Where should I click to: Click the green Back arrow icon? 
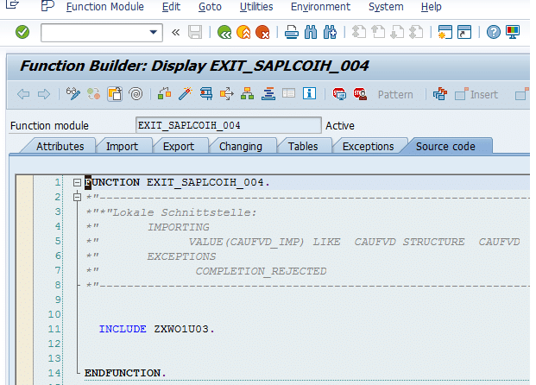224,33
